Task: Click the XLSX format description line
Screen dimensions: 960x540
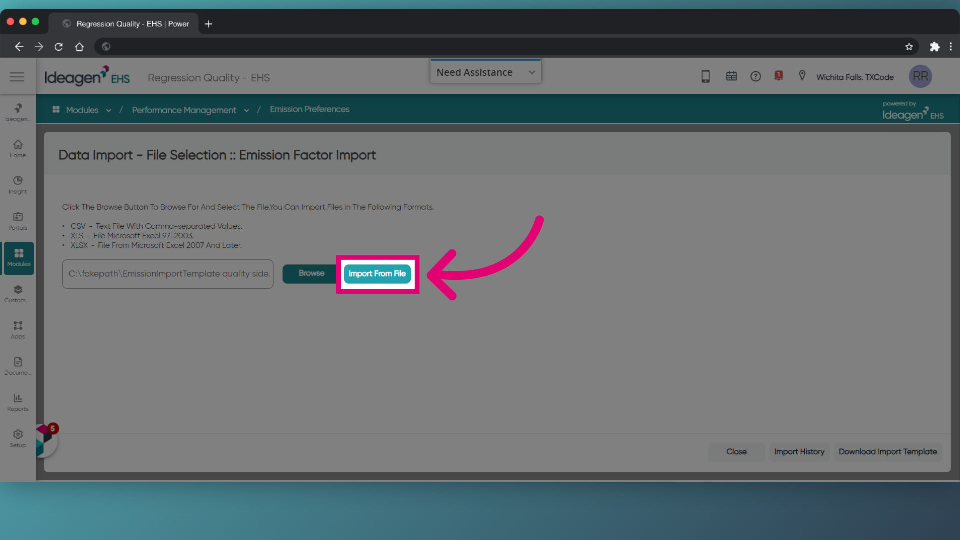Action: [156, 245]
